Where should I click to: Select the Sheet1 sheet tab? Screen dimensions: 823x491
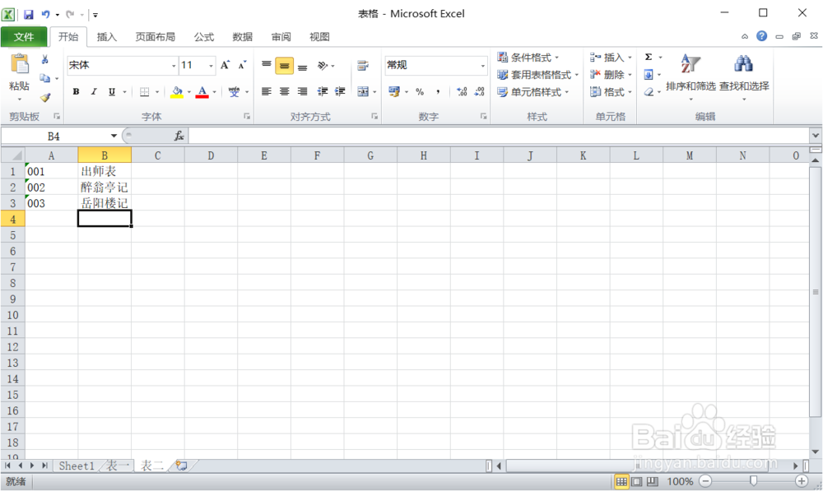tap(76, 466)
